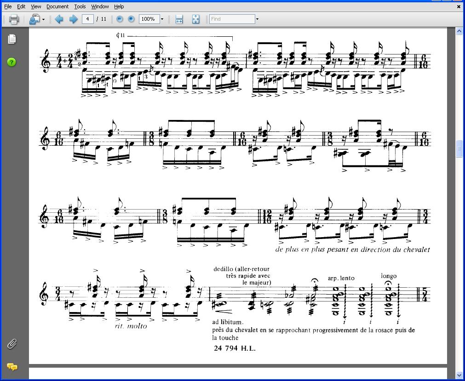The width and height of the screenshot is (465, 381).
Task: Open the Find options dropdown arrow
Action: [x=257, y=19]
